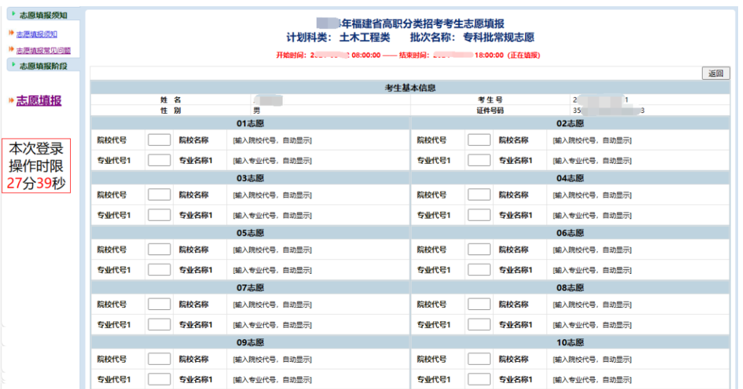This screenshot has width=743, height=389.
Task: Click the 院校代号 input box in 02志愿
Action: (478, 140)
